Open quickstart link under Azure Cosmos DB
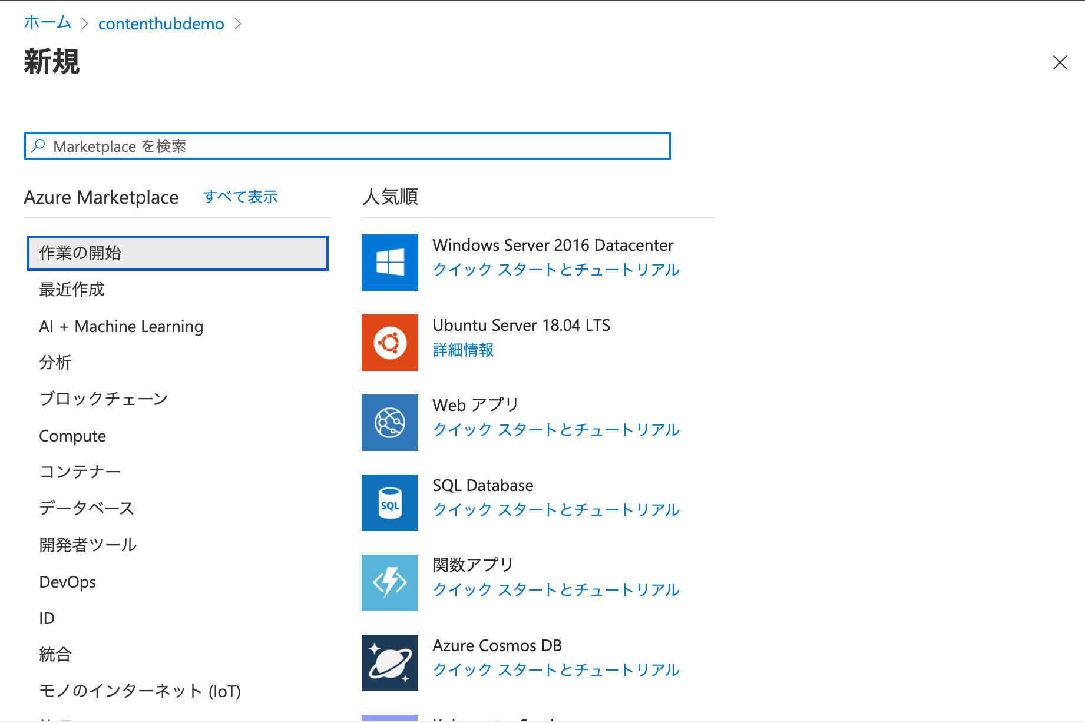Viewport: 1085px width, 723px height. [556, 670]
